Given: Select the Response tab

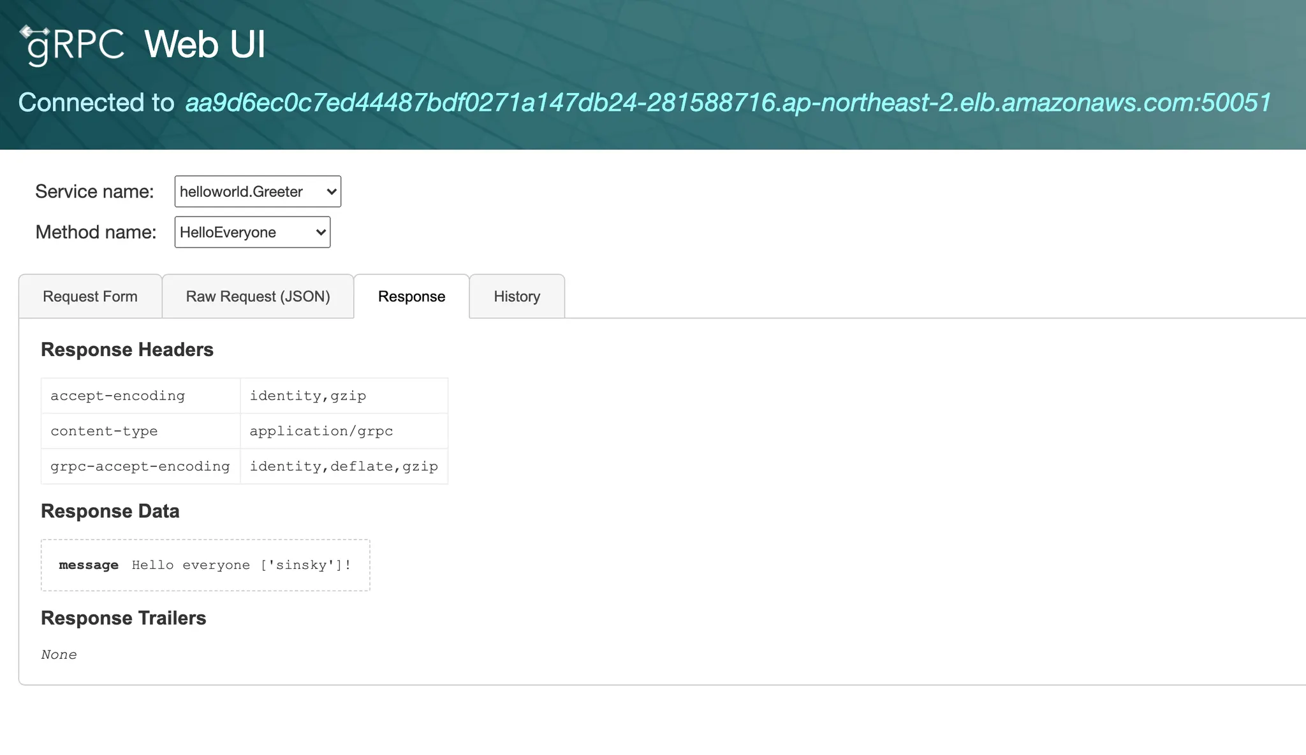Looking at the screenshot, I should (411, 297).
